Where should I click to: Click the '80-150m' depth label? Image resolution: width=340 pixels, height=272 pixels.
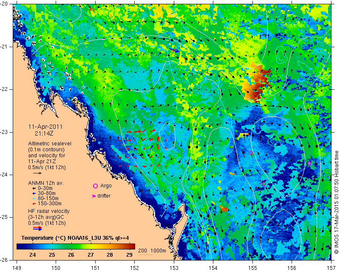(48, 198)
